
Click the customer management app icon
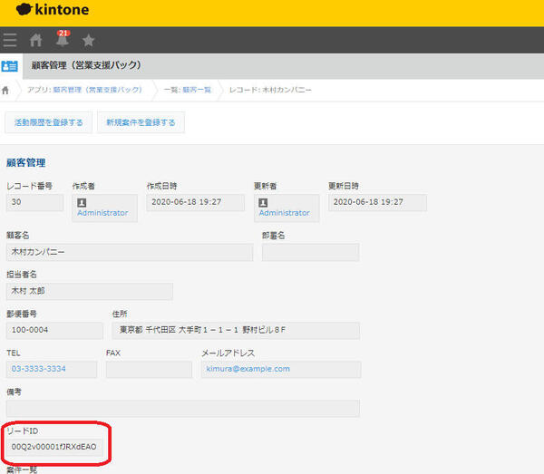(x=9, y=66)
